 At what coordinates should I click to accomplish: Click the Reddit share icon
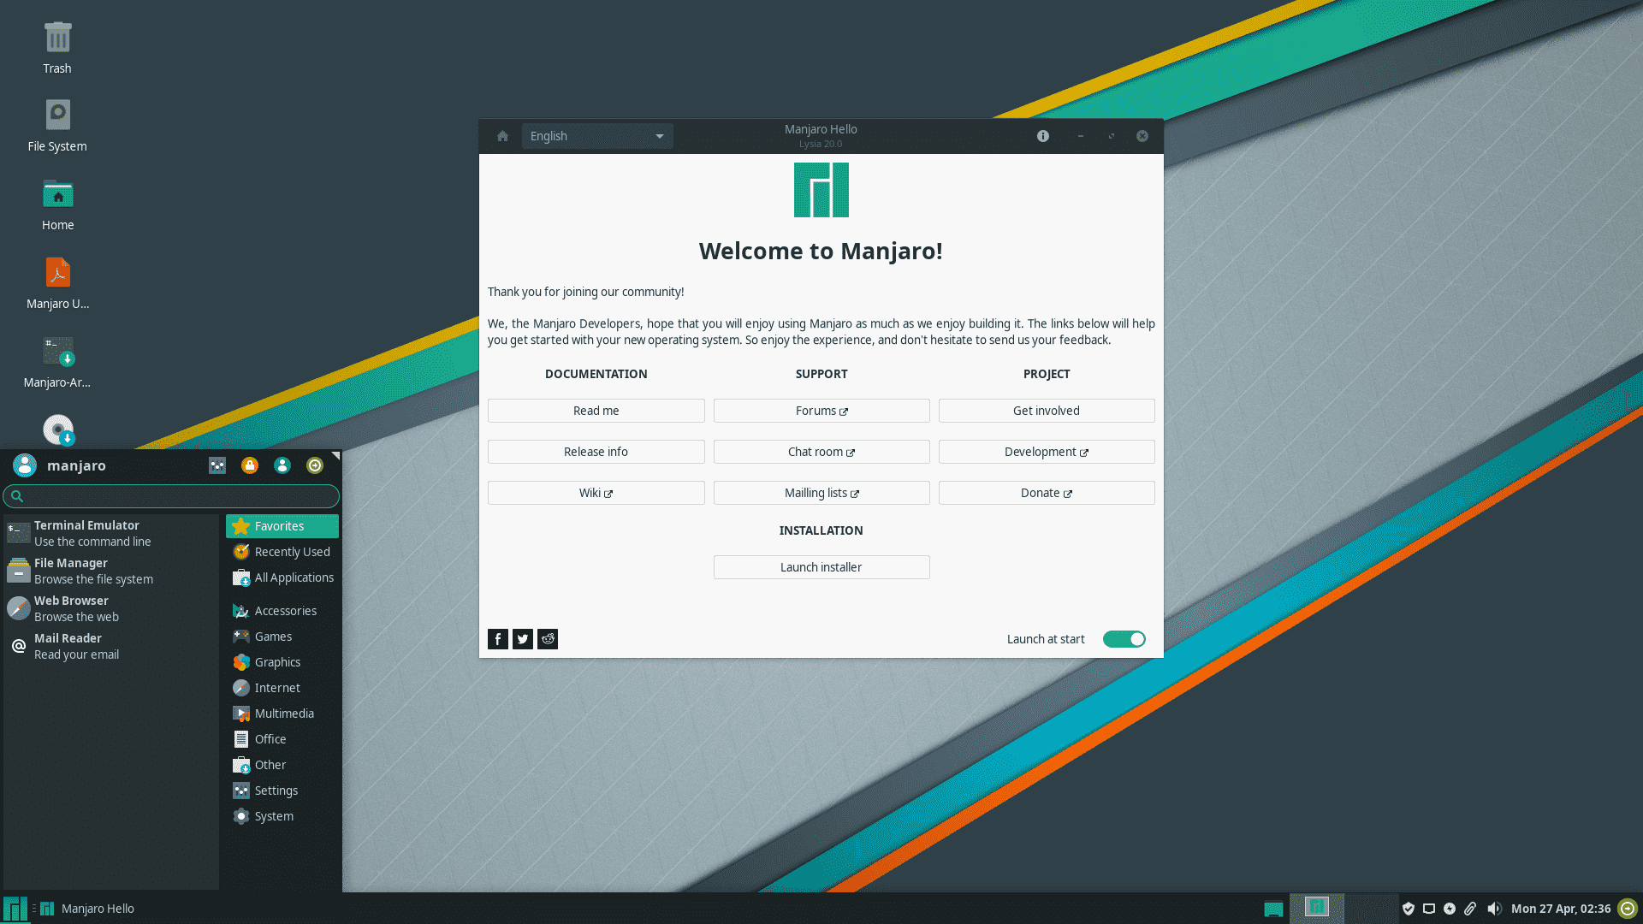548,638
